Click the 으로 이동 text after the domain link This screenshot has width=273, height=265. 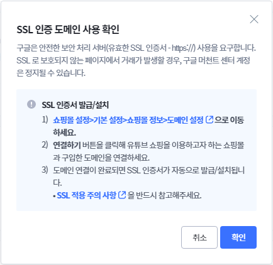pyautogui.click(x=229, y=120)
